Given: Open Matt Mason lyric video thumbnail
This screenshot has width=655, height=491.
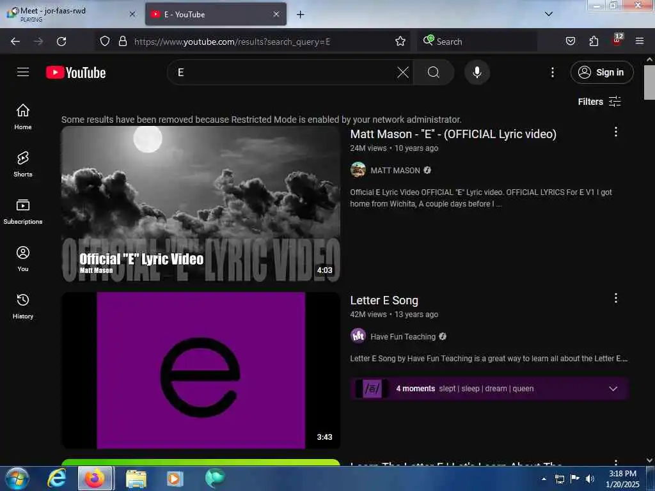Looking at the screenshot, I should [x=200, y=204].
